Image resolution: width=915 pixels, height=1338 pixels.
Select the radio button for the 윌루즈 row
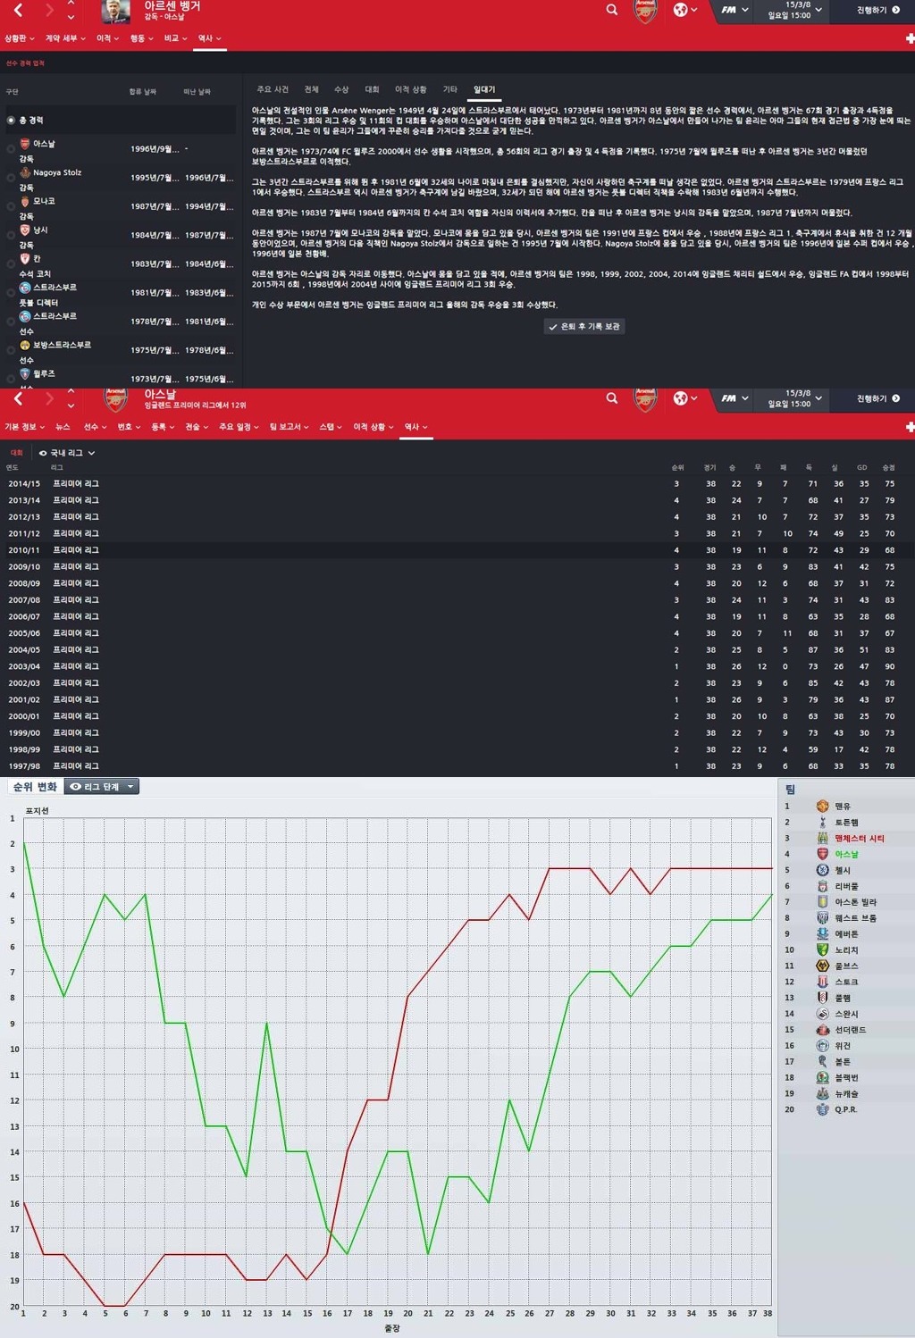coord(11,379)
